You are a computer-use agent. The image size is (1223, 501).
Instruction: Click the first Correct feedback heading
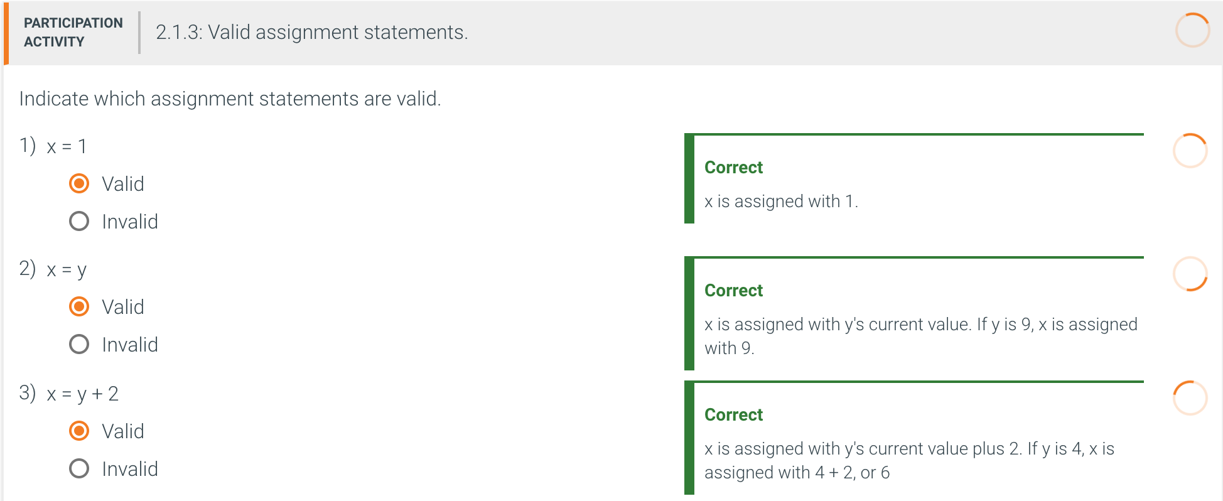pos(733,167)
